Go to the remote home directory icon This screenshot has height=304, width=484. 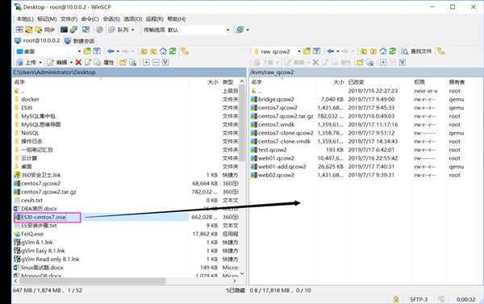(383, 52)
